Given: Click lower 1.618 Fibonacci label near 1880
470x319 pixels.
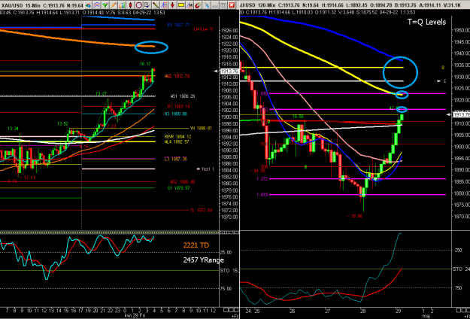Looking at the screenshot, I should point(262,195).
